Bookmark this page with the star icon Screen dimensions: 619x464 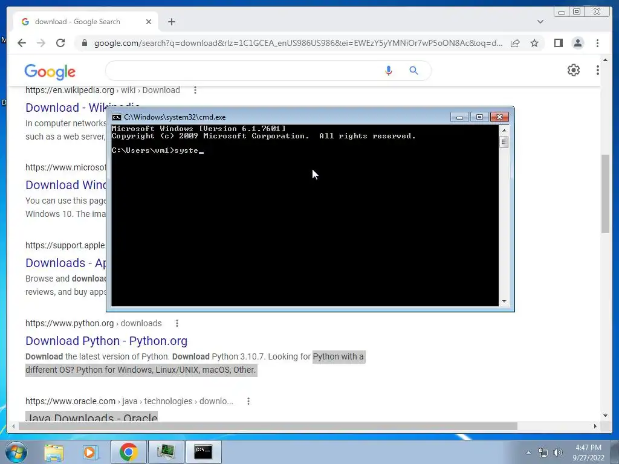click(534, 43)
